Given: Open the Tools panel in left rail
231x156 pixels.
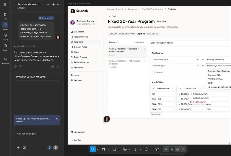Looking at the screenshot, I should [x=5, y=47].
